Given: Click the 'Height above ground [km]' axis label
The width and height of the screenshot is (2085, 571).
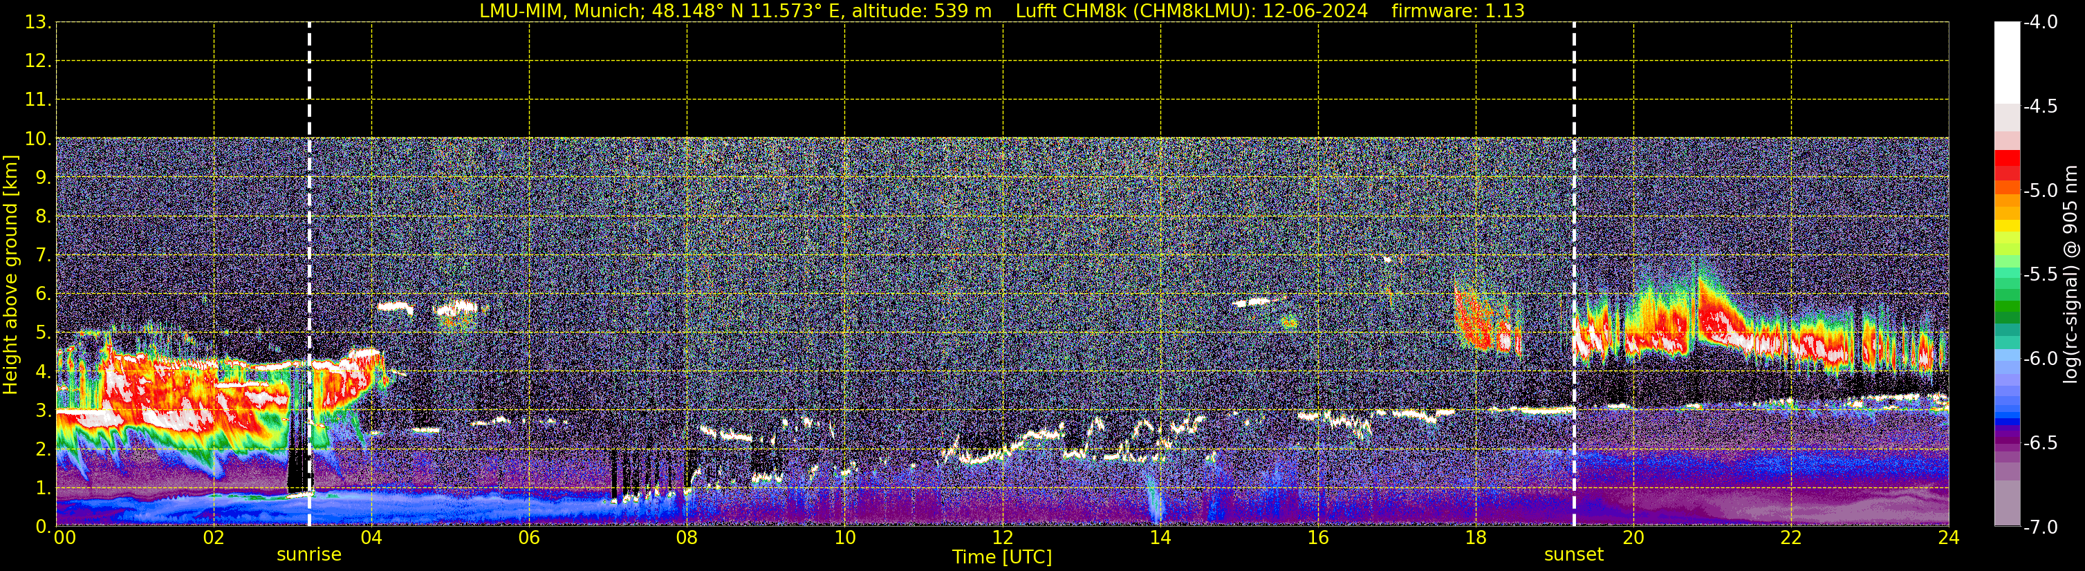Looking at the screenshot, I should pos(10,275).
